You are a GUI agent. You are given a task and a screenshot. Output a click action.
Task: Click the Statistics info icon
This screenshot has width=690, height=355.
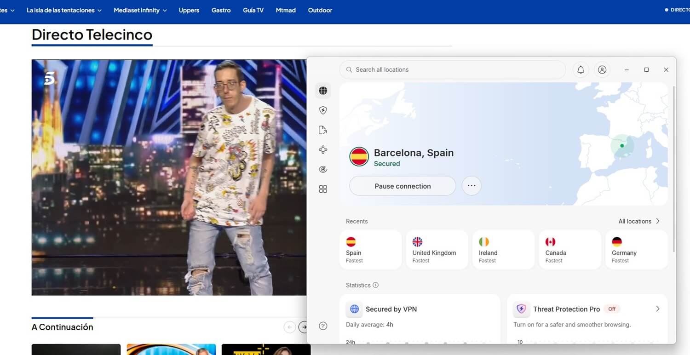(x=375, y=285)
